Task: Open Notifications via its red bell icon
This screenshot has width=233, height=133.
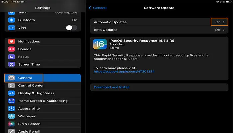Action: click(x=12, y=42)
